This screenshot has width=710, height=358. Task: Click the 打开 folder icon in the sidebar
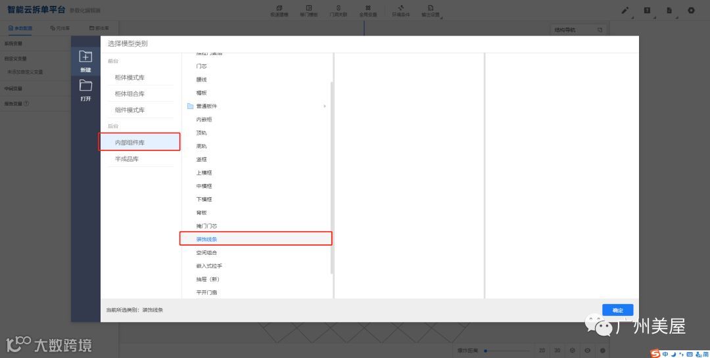point(85,85)
